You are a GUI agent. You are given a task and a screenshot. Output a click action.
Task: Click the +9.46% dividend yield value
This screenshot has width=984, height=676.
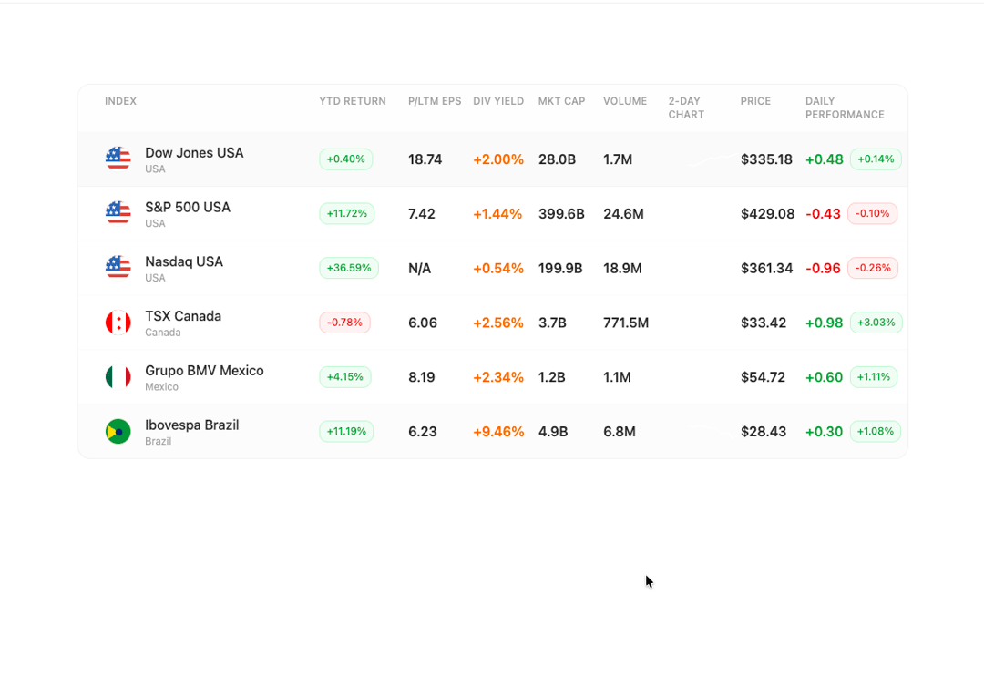pyautogui.click(x=498, y=432)
